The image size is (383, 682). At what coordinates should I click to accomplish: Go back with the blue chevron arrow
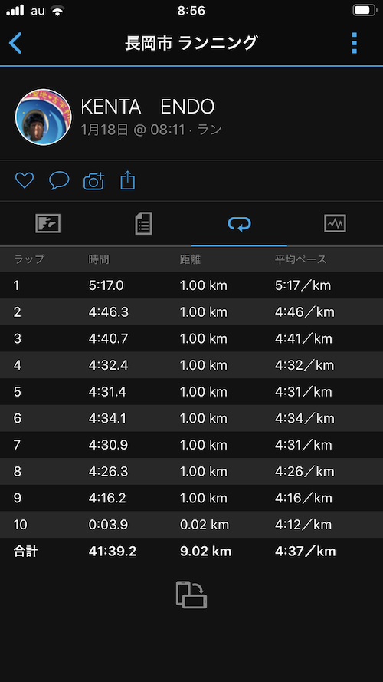click(x=15, y=43)
